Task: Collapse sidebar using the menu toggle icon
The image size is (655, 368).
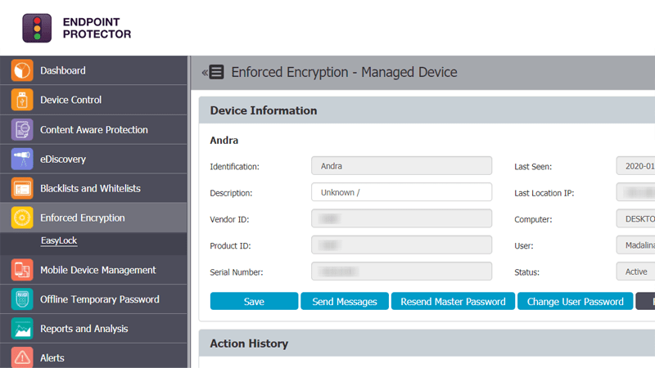Action: click(213, 72)
